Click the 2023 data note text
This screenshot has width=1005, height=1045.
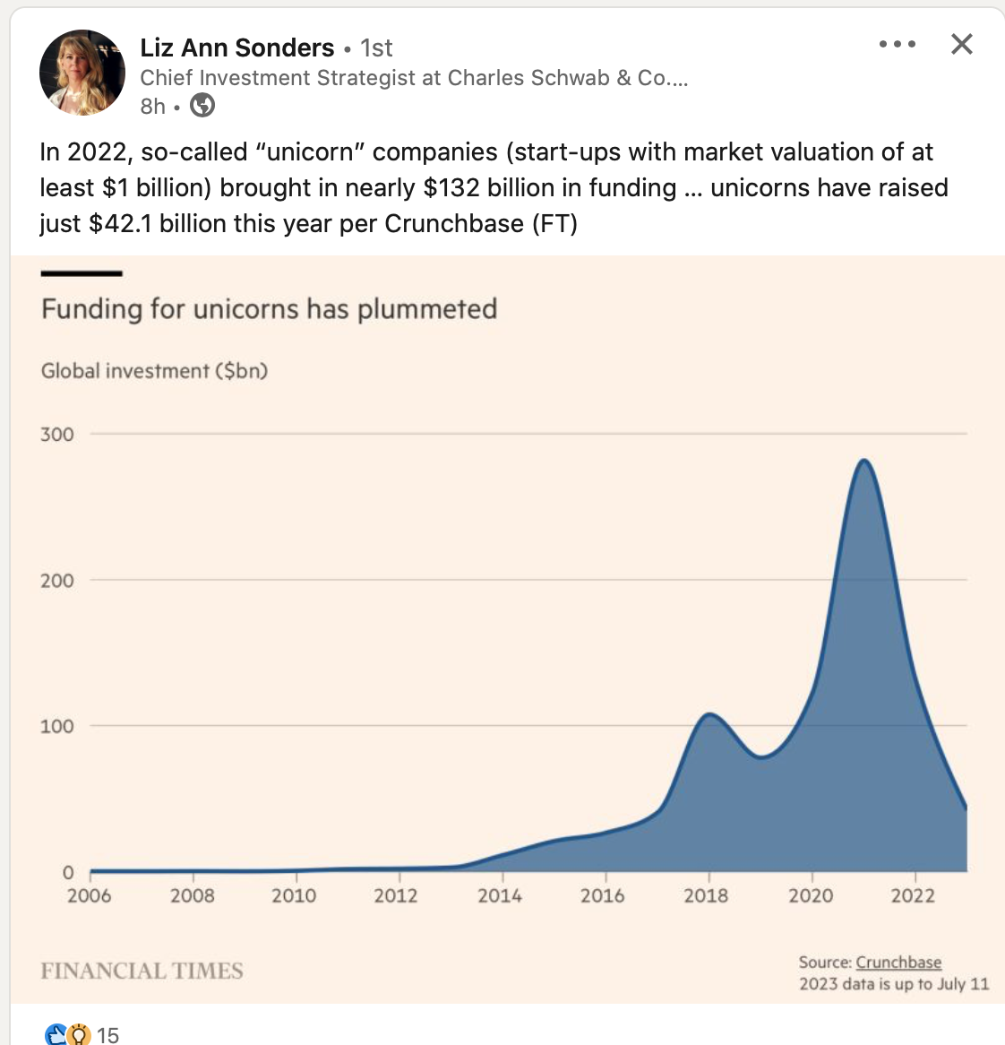pyautogui.click(x=894, y=984)
